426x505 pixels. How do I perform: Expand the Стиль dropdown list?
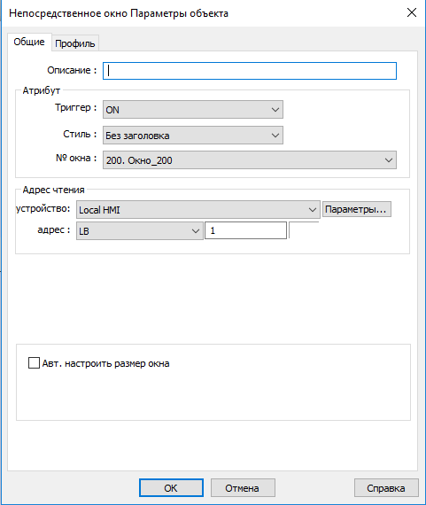193,136
